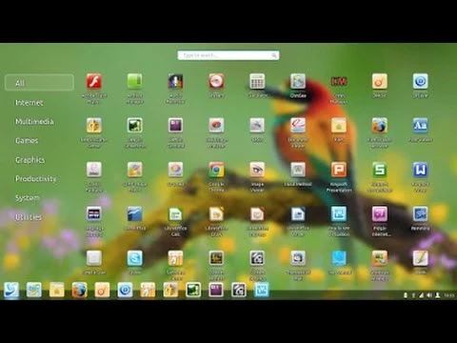Launch Document Viewer with the red ribbon icon

click(298, 126)
